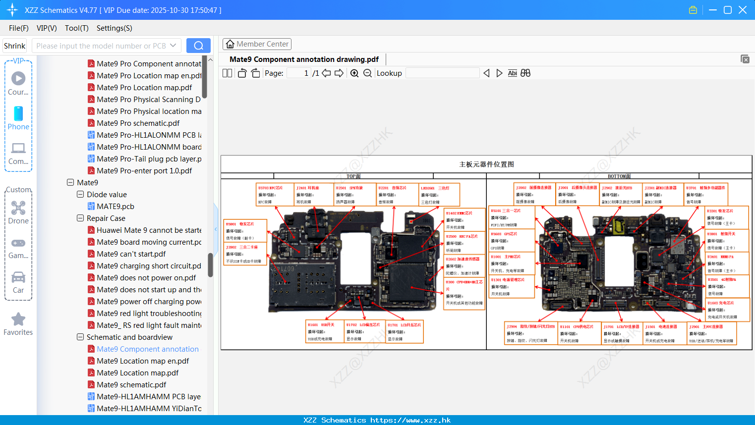
Task: Zoom in on the PDF
Action: (354, 73)
